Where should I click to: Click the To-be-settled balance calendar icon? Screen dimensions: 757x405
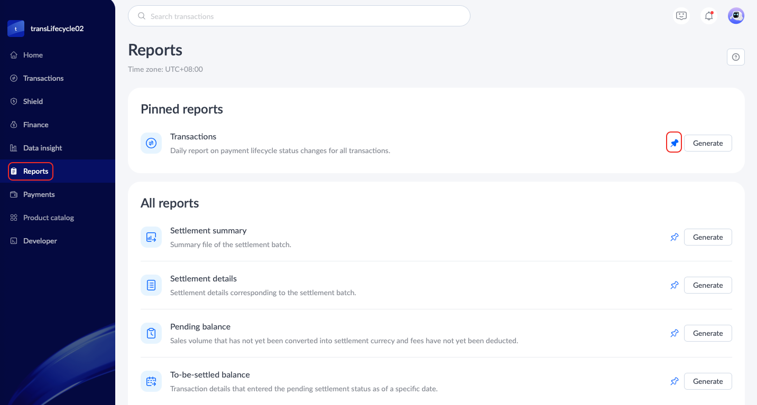(x=151, y=381)
